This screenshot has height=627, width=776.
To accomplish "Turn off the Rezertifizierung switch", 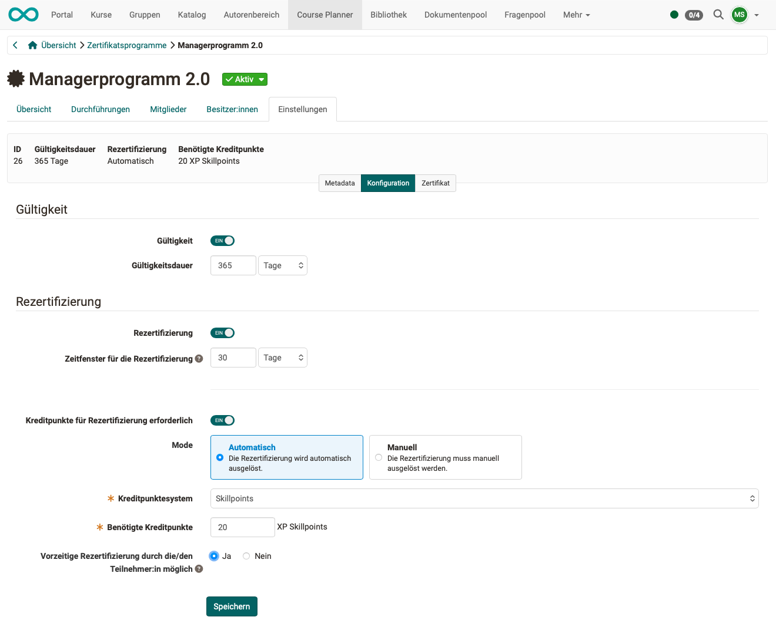I will tap(222, 332).
